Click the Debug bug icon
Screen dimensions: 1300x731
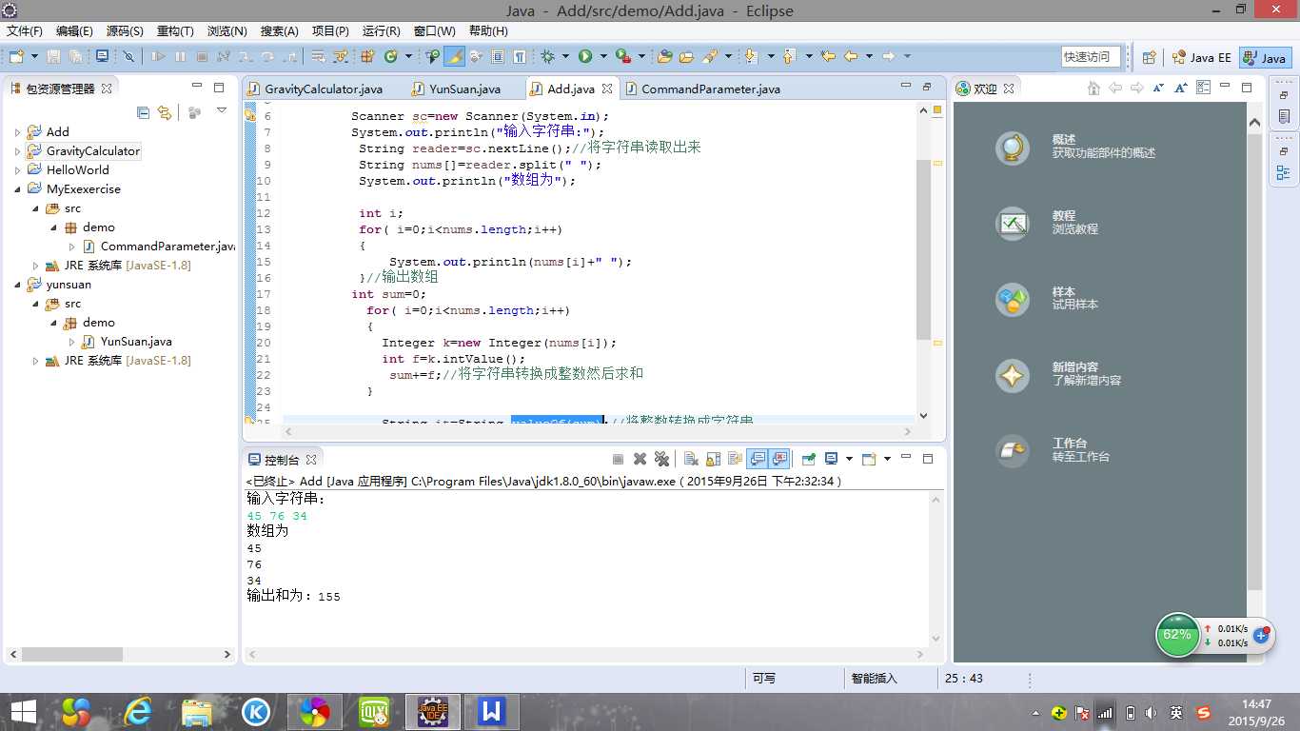(x=547, y=57)
